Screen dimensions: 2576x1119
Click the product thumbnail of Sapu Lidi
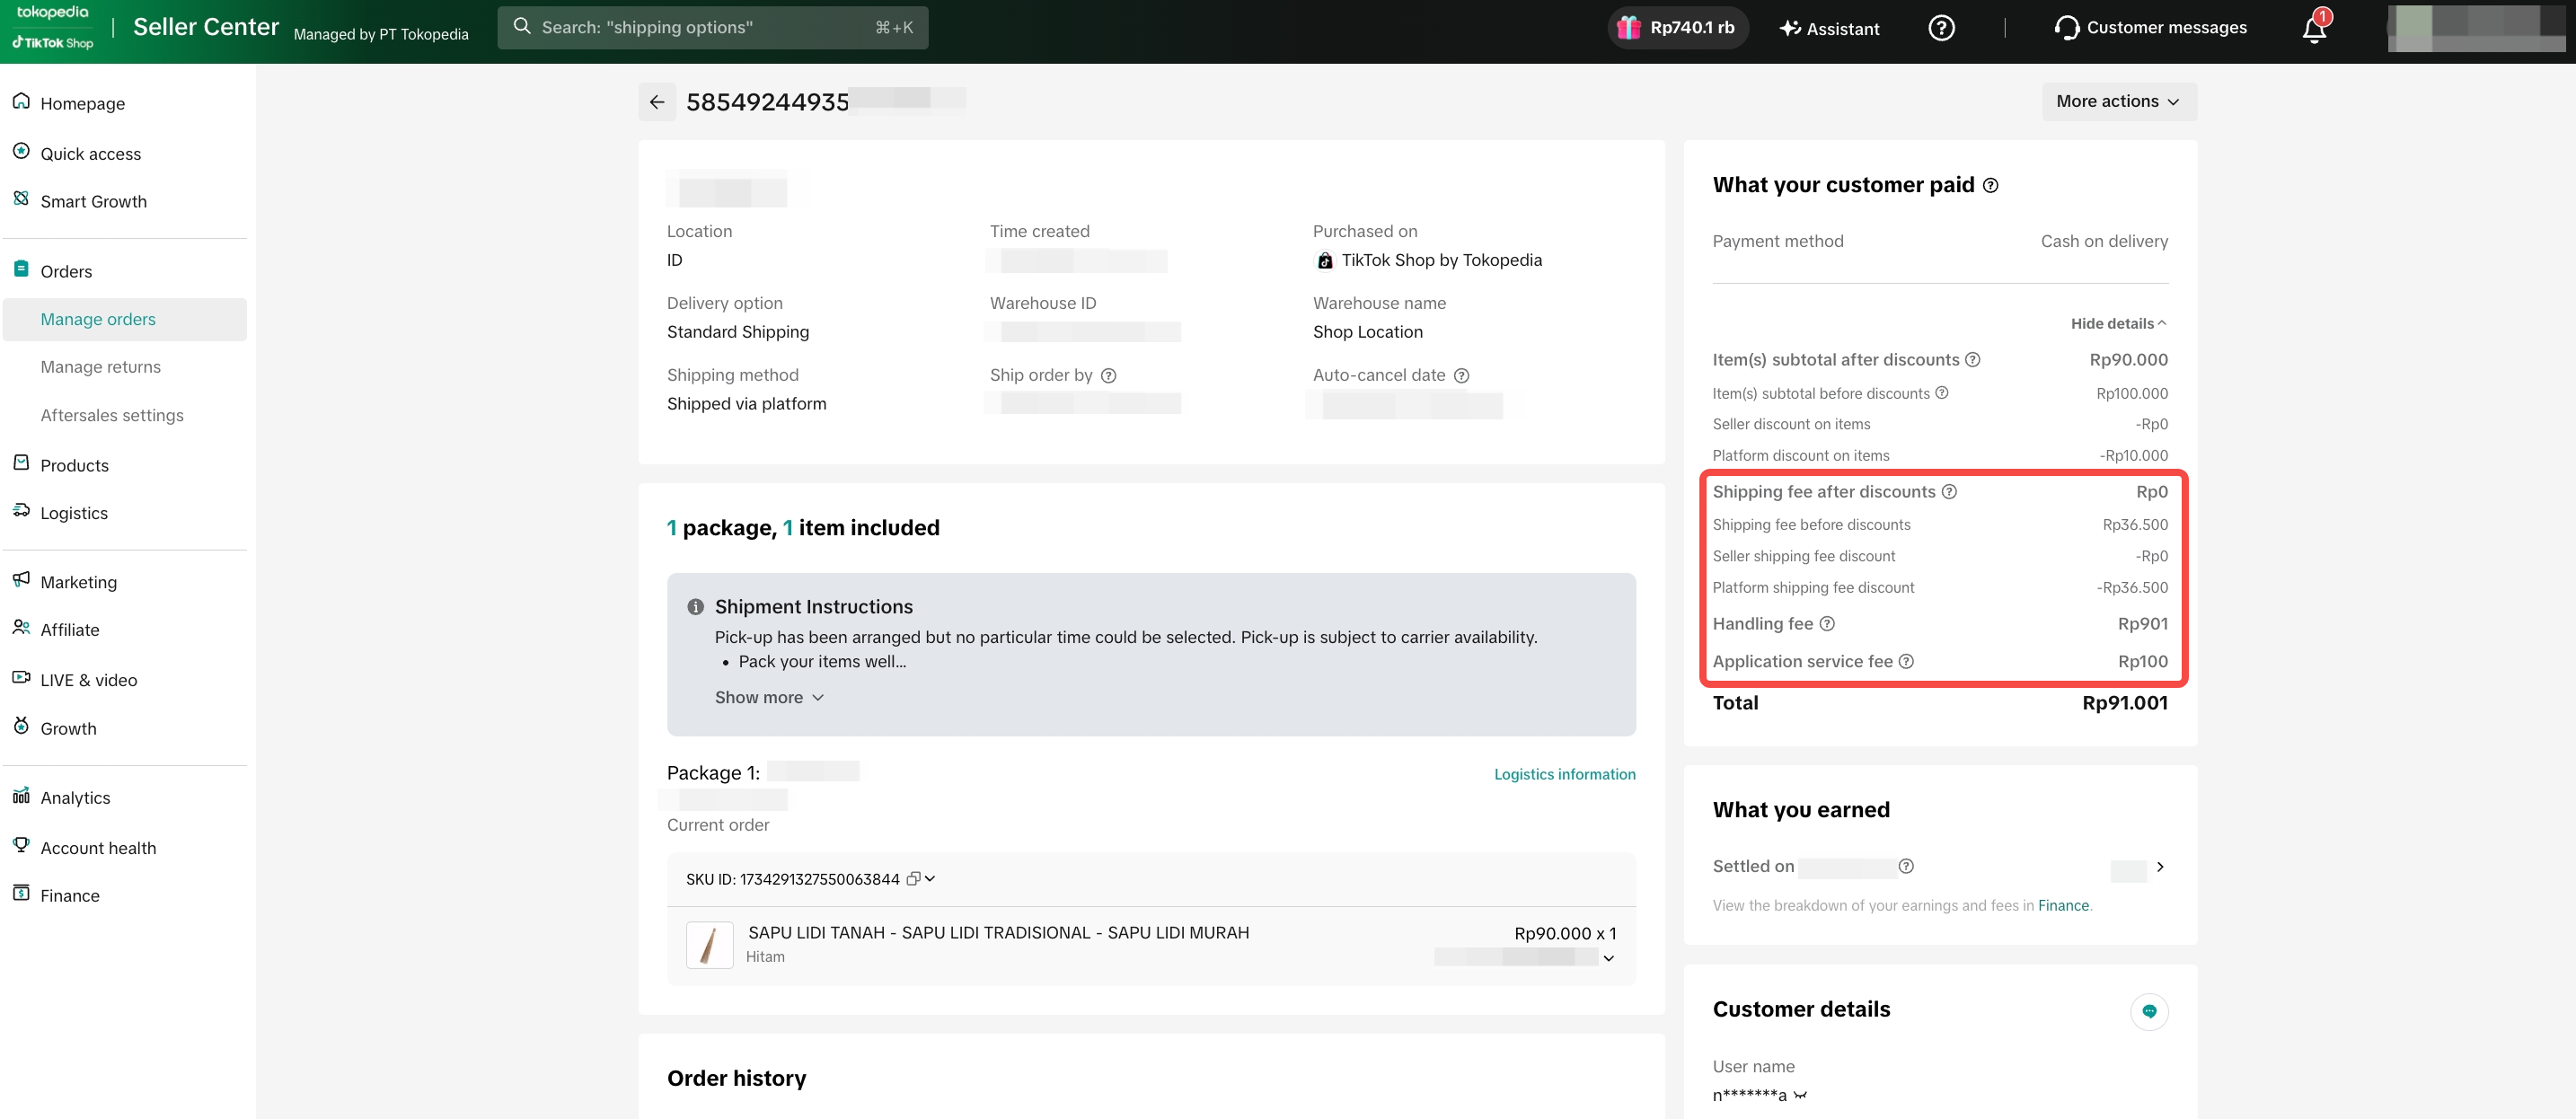[x=709, y=945]
